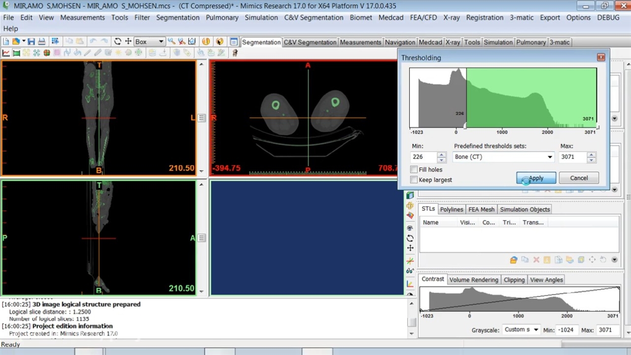Switch to the Volume Rendering tab
The height and width of the screenshot is (355, 631).
tap(473, 280)
